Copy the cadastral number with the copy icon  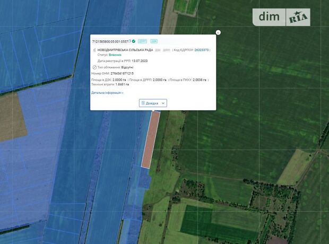click(129, 41)
